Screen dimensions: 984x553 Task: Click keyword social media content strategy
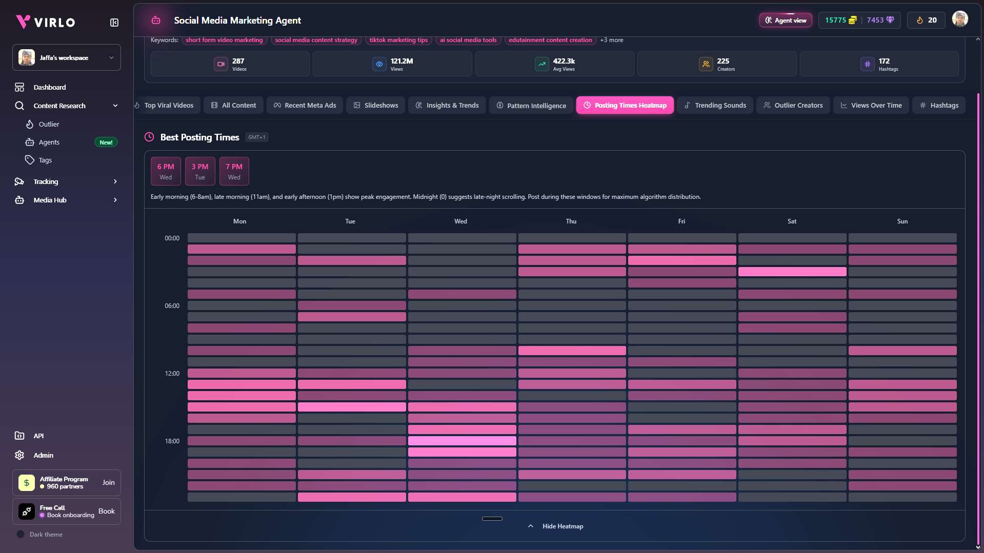pyautogui.click(x=316, y=40)
